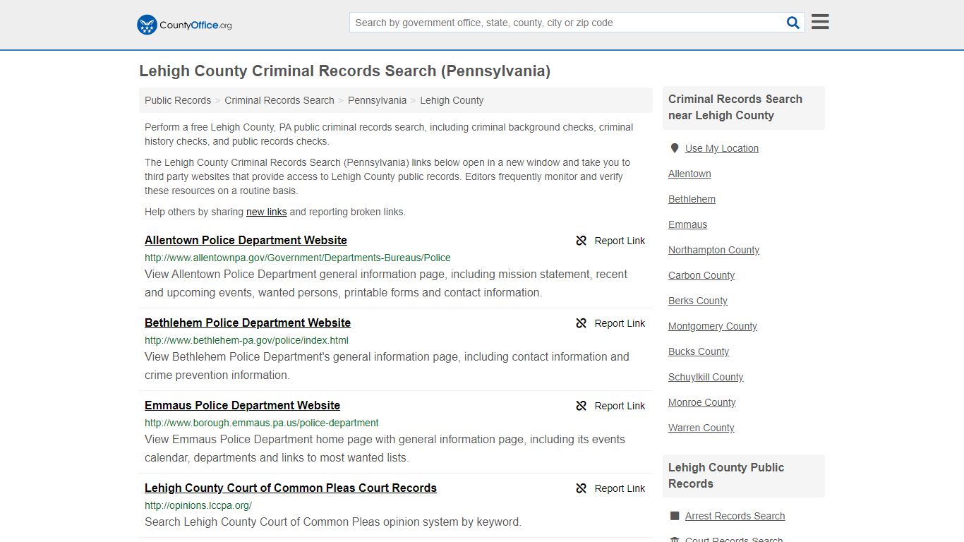Open Carbon County link
Screen dimensions: 964x542
coord(701,275)
